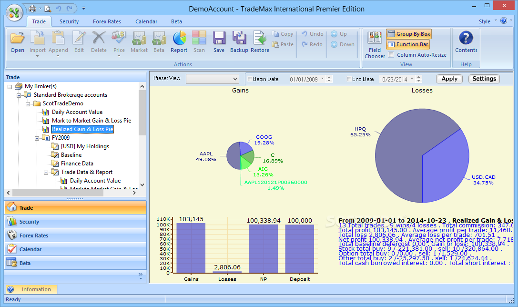Click the Up arrow button

tap(339, 34)
